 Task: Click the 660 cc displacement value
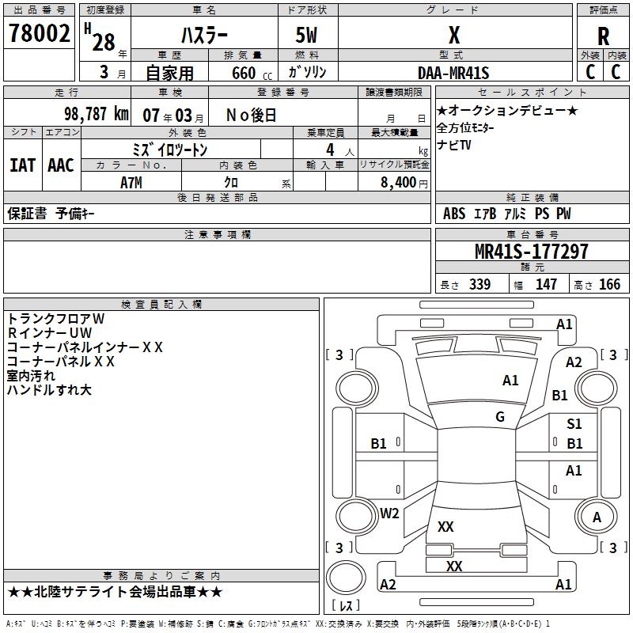click(x=252, y=73)
